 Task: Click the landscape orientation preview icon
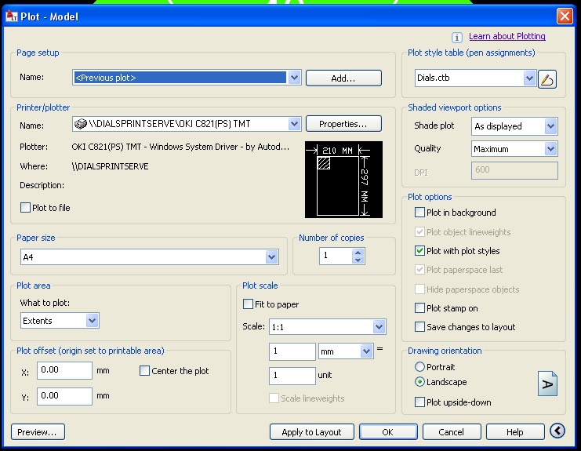tap(547, 384)
